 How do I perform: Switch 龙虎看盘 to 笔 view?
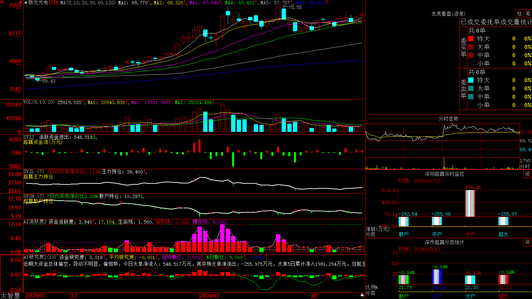[x=528, y=14]
